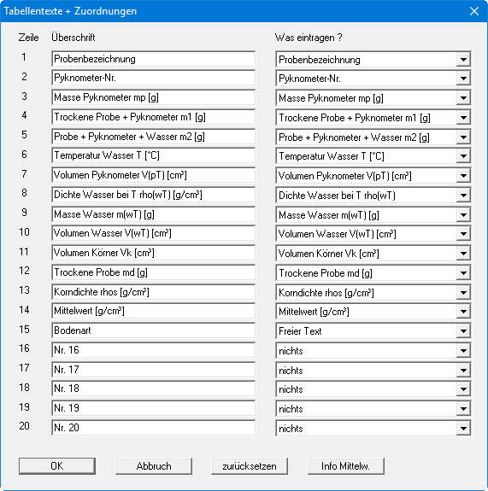
Task: Expand the Dichte Wasser bei T rho(wT) dropdown
Action: click(463, 196)
